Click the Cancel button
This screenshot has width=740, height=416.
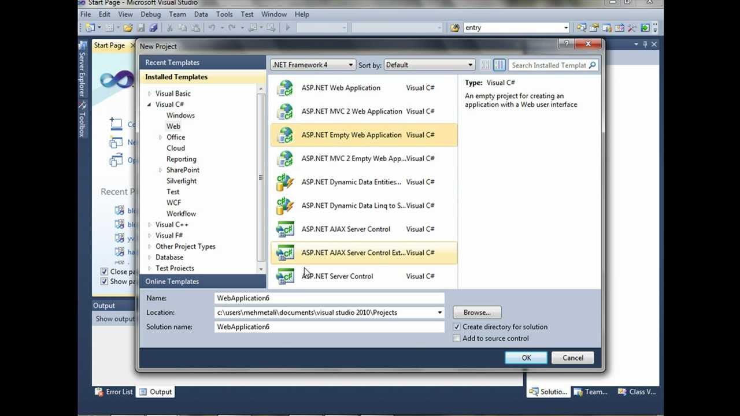(x=573, y=358)
